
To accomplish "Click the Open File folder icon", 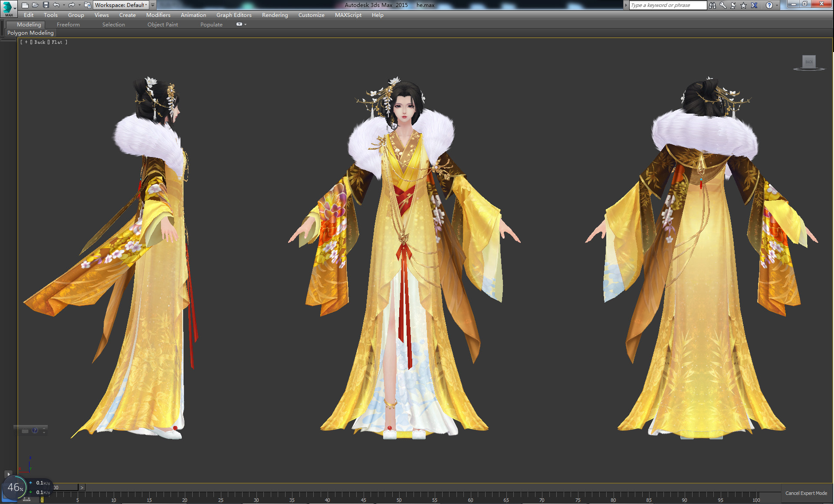I will (36, 5).
